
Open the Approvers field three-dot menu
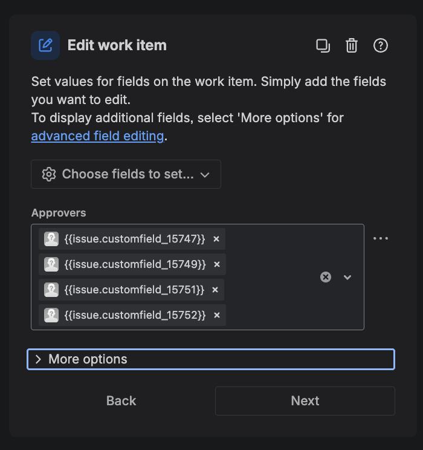tap(381, 238)
